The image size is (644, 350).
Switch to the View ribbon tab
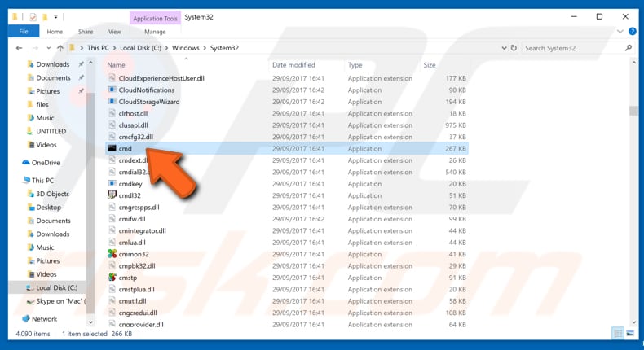point(115,32)
